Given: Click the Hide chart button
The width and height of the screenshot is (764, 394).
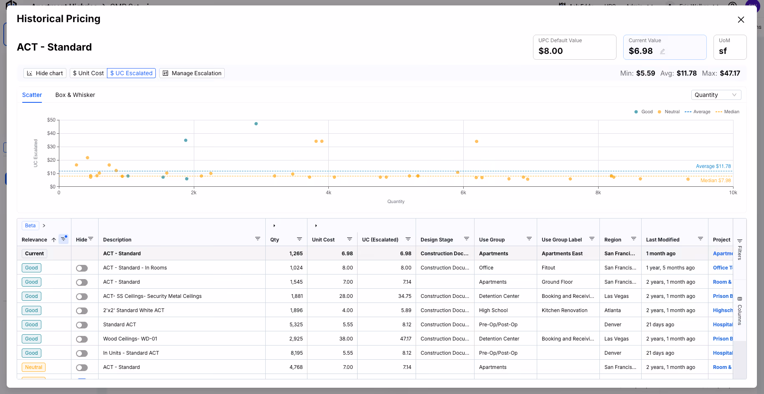Looking at the screenshot, I should click(45, 73).
